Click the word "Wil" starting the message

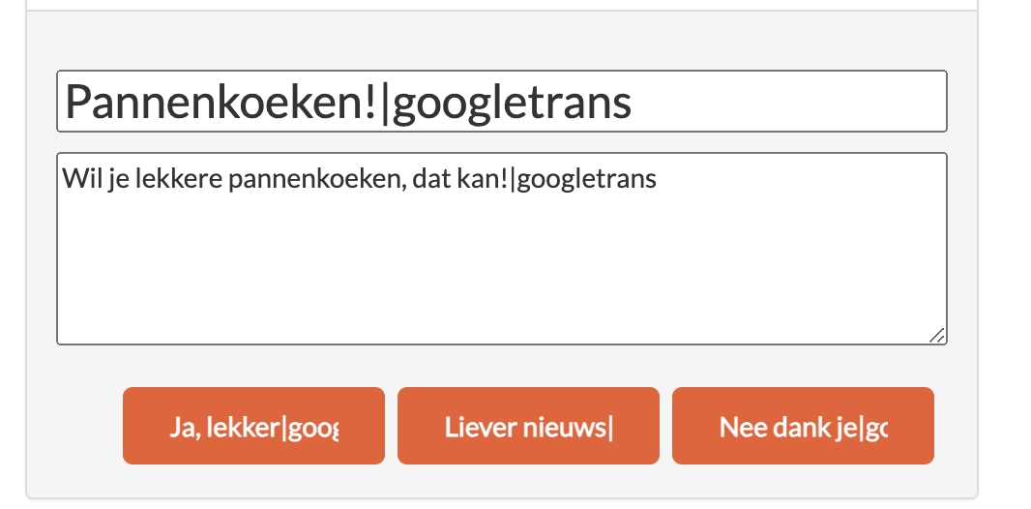pos(76,180)
